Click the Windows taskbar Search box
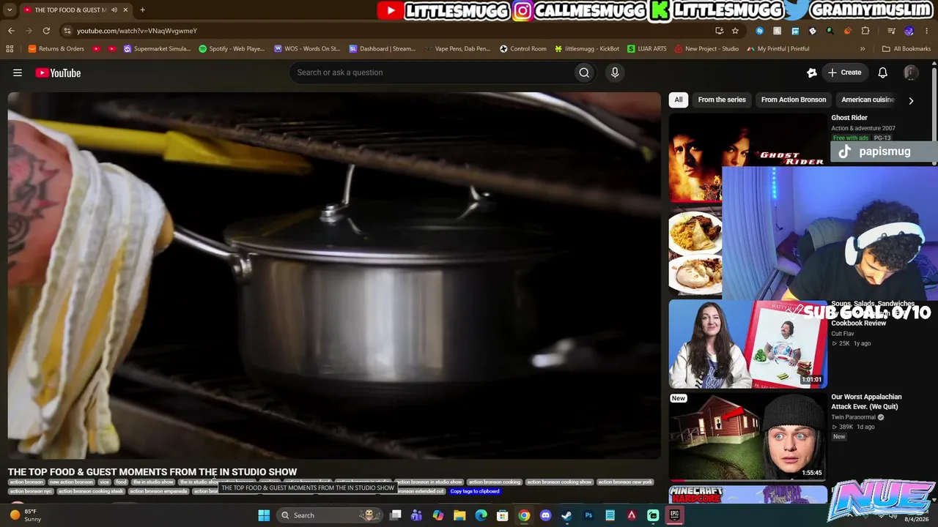 (x=328, y=515)
